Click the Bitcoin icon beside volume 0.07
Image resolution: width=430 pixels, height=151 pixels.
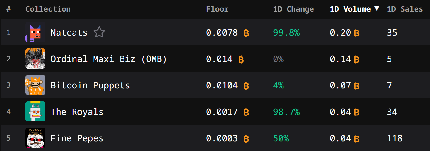pyautogui.click(x=357, y=86)
